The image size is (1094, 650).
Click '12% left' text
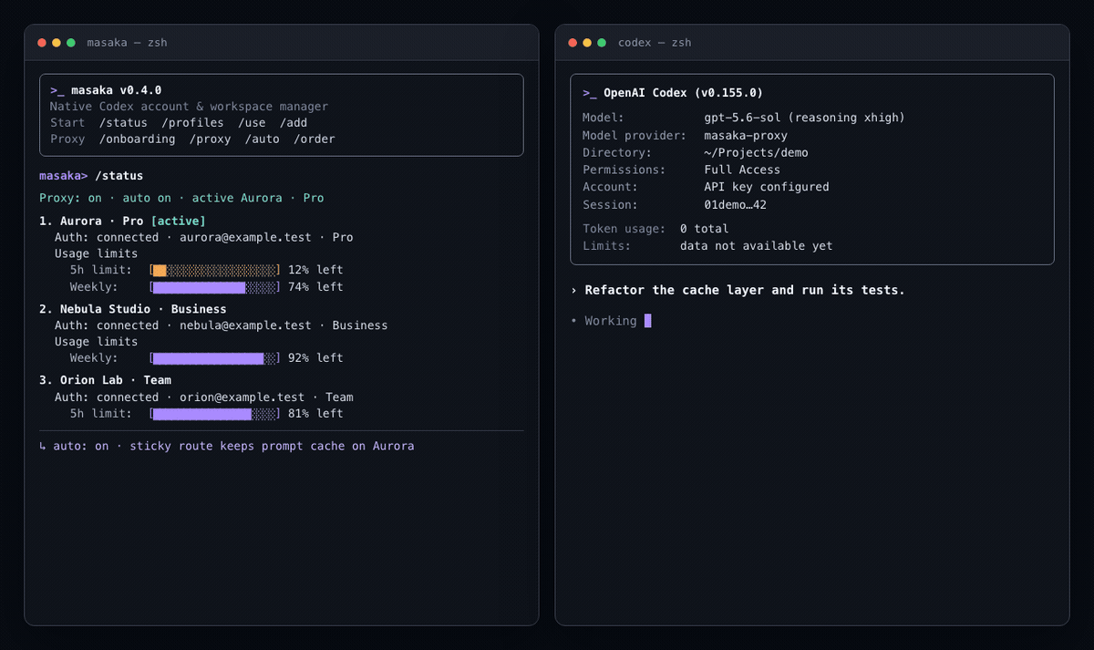pyautogui.click(x=315, y=270)
